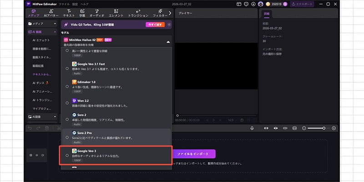Zoom in timeline with plus icon

334,128
